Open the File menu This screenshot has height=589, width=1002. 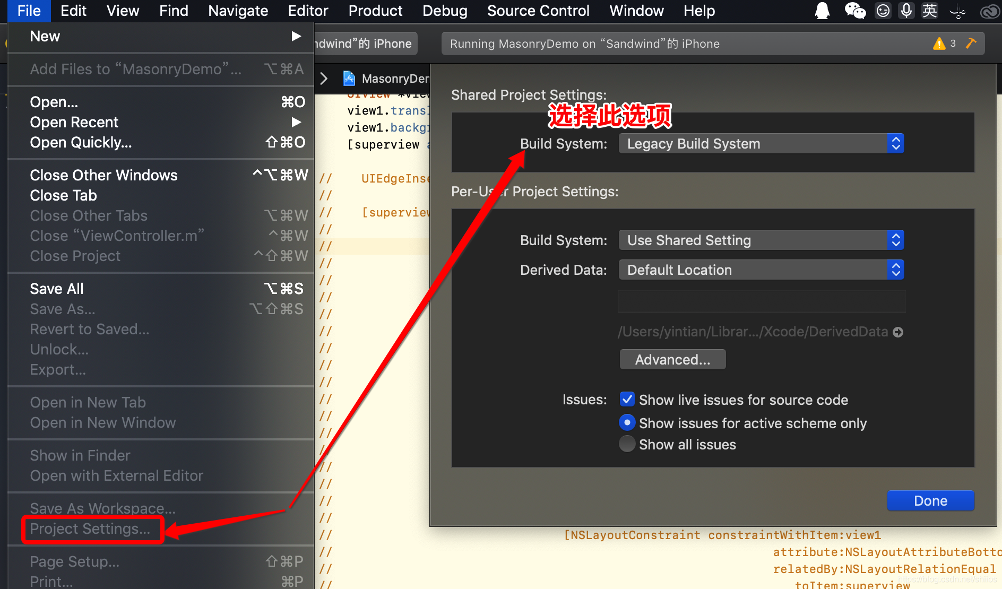(29, 11)
